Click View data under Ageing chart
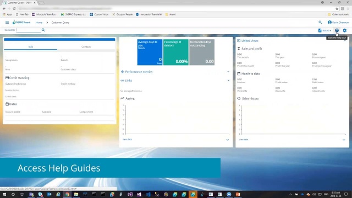This screenshot has width=352, height=198. [x=127, y=139]
